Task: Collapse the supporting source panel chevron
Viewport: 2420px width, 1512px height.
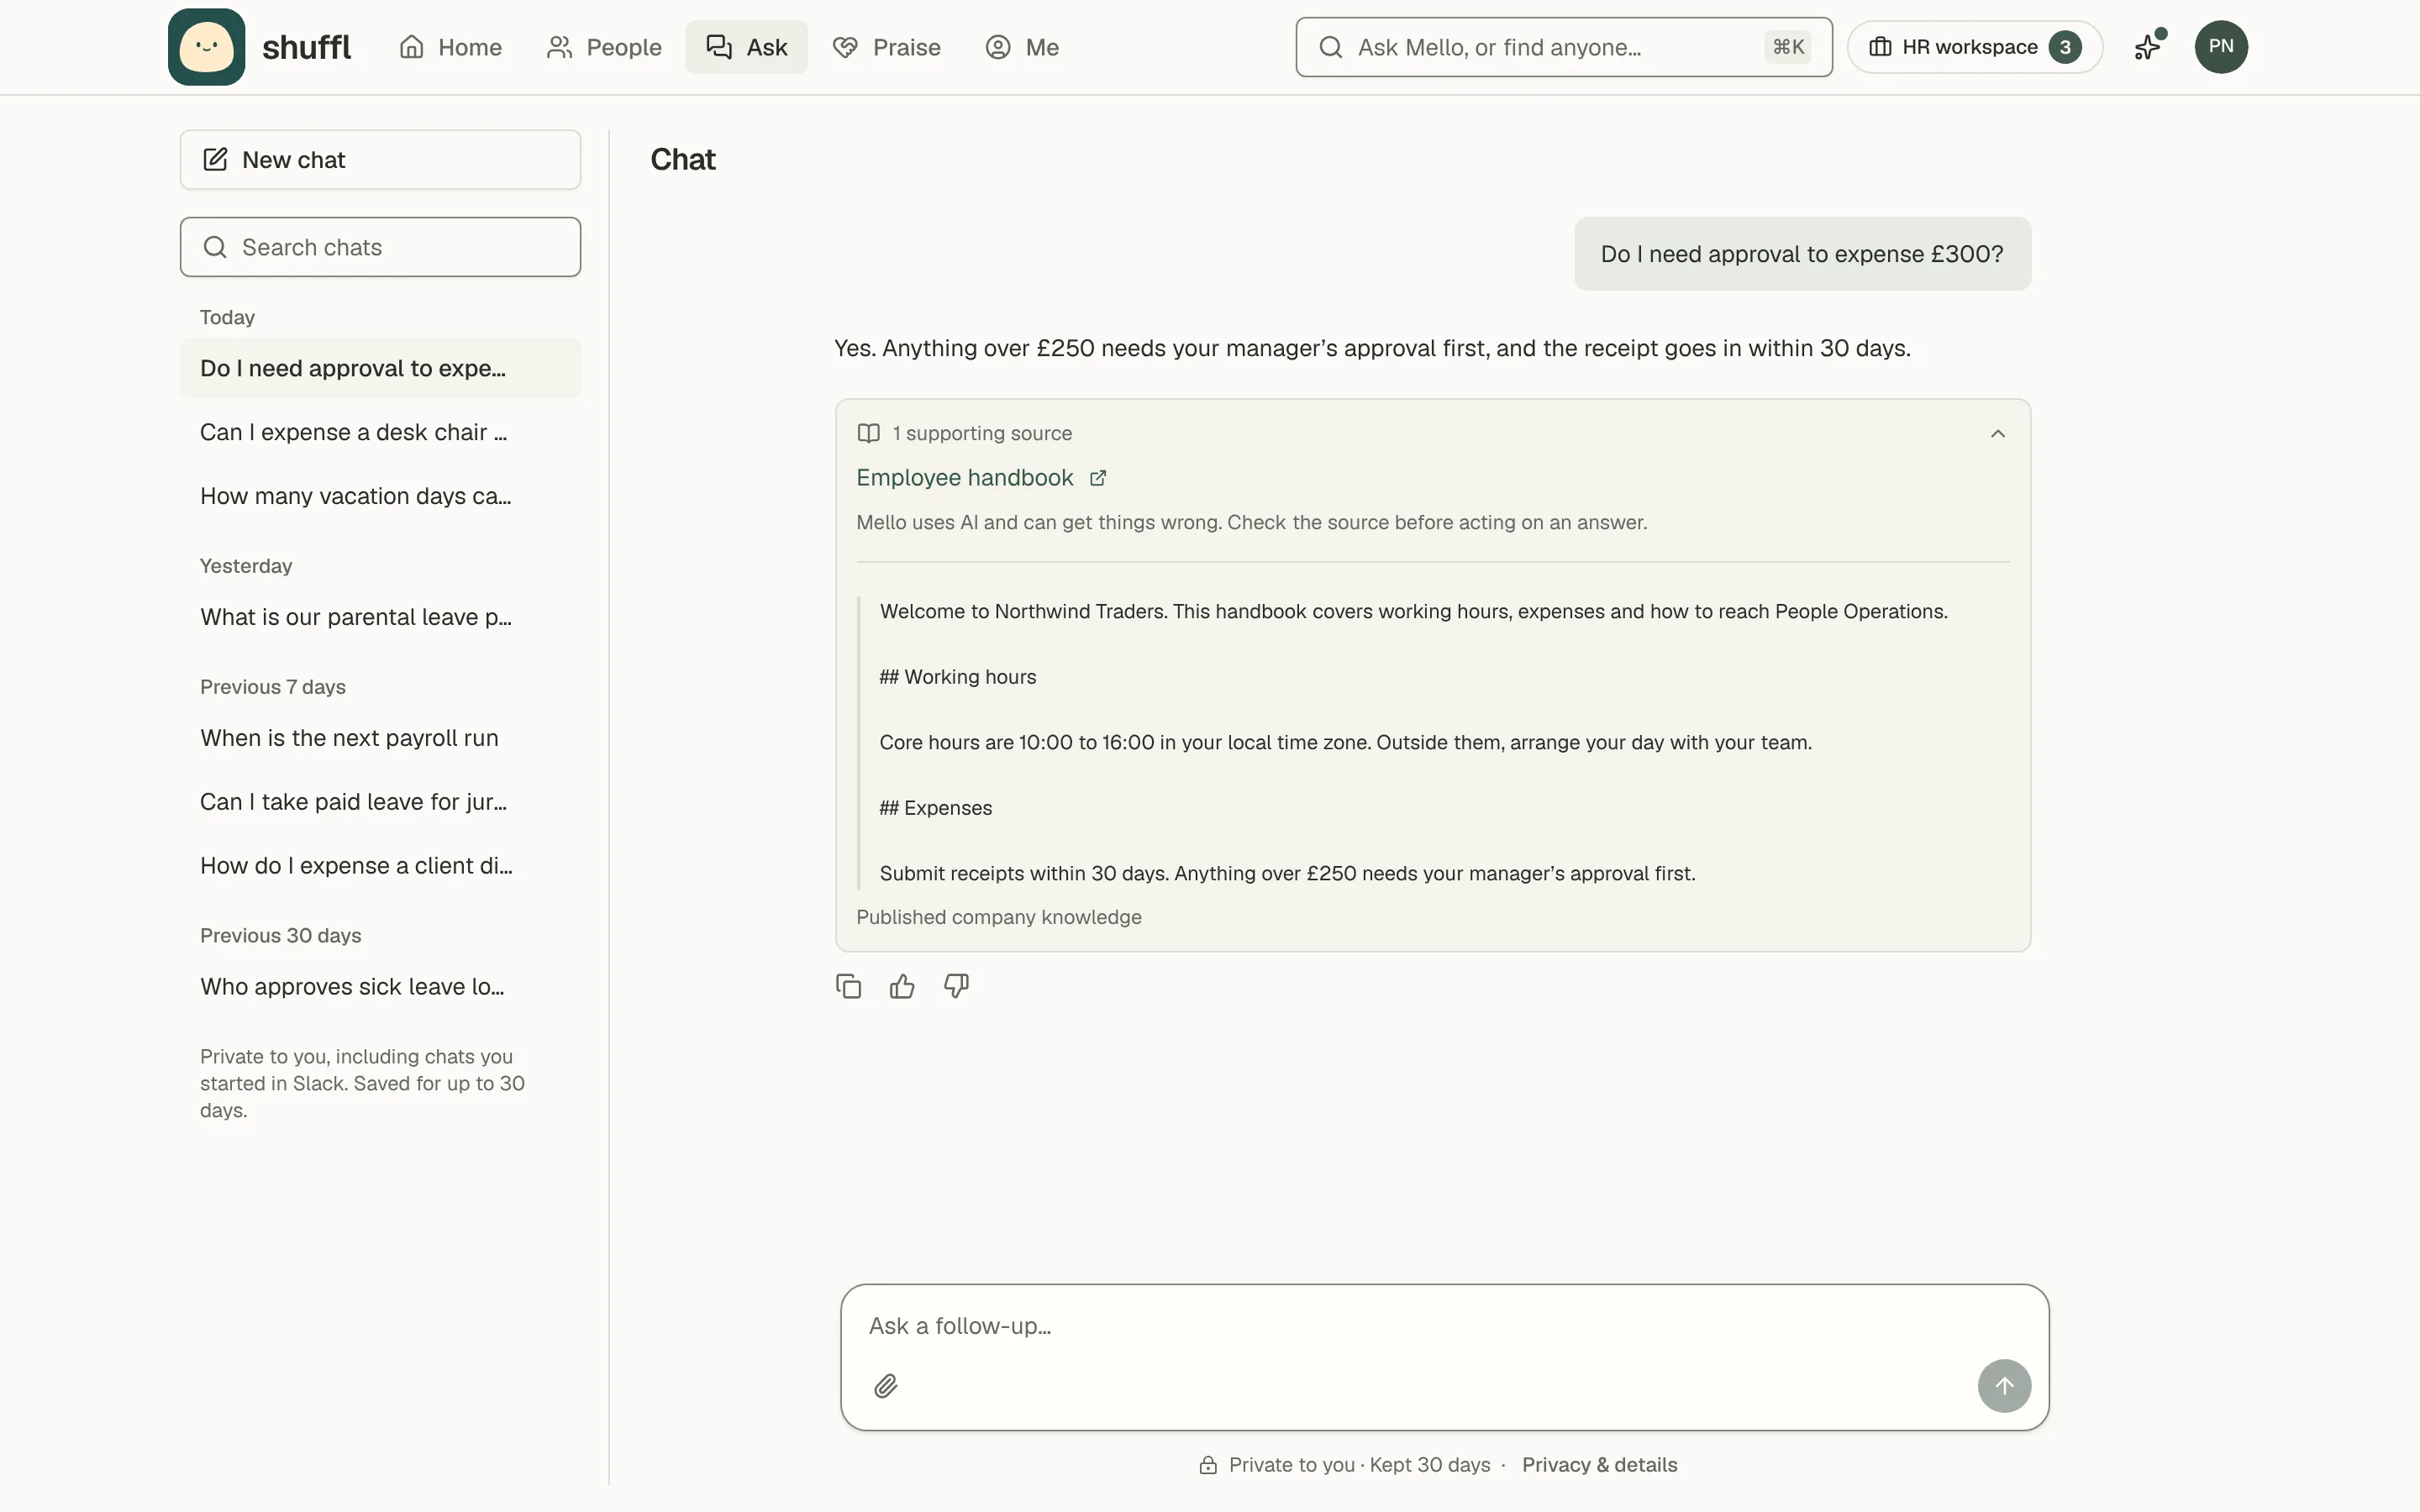Action: [x=1997, y=434]
